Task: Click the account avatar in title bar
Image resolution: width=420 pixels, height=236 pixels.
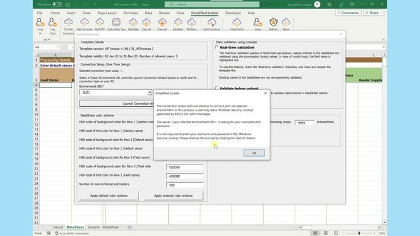Action: click(x=317, y=5)
